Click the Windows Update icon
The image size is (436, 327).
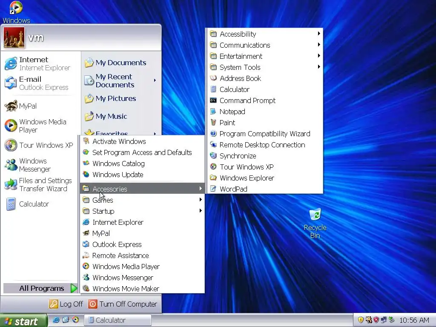click(x=86, y=174)
